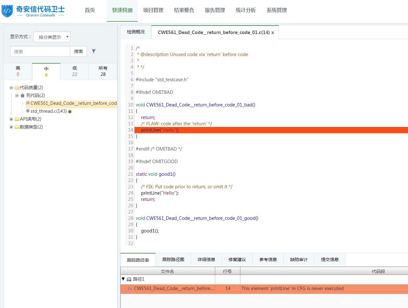Collapse the 代码质量 tree node

pos(11,88)
